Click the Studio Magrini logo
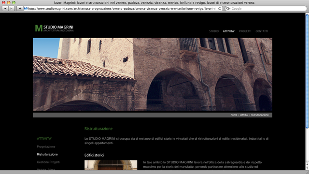Screen dimensions: 309x174 54,28
